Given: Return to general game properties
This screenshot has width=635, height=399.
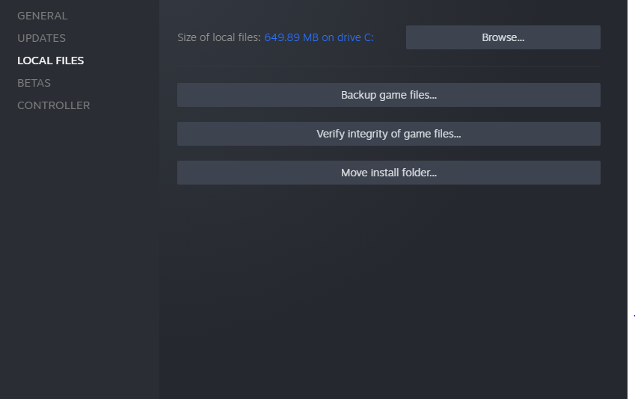Looking at the screenshot, I should coord(42,16).
